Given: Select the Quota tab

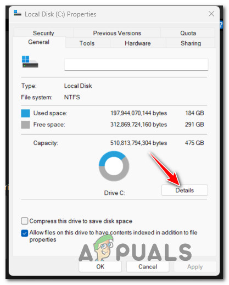Looking at the screenshot, I should (x=188, y=33).
